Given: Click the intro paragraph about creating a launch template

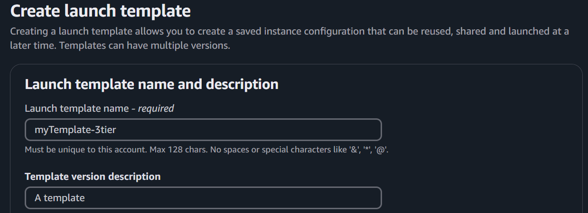Looking at the screenshot, I should pos(289,39).
